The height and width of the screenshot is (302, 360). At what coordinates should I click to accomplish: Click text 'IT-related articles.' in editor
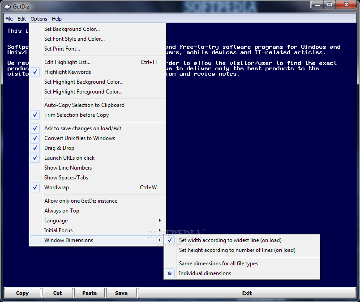point(290,52)
